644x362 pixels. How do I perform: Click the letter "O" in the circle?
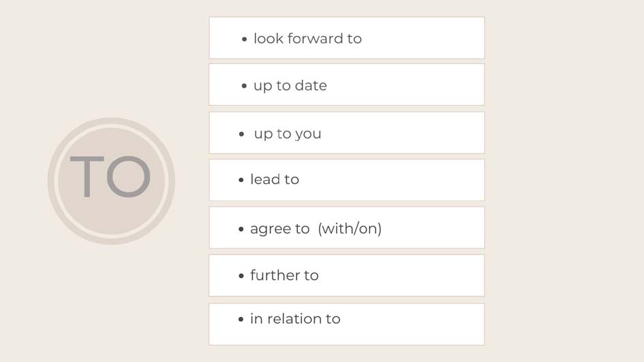(x=127, y=179)
